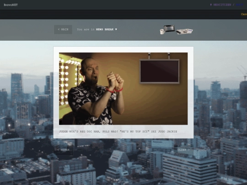
Task: Open the NEOCITIZEN user link
Action: (x=222, y=5)
